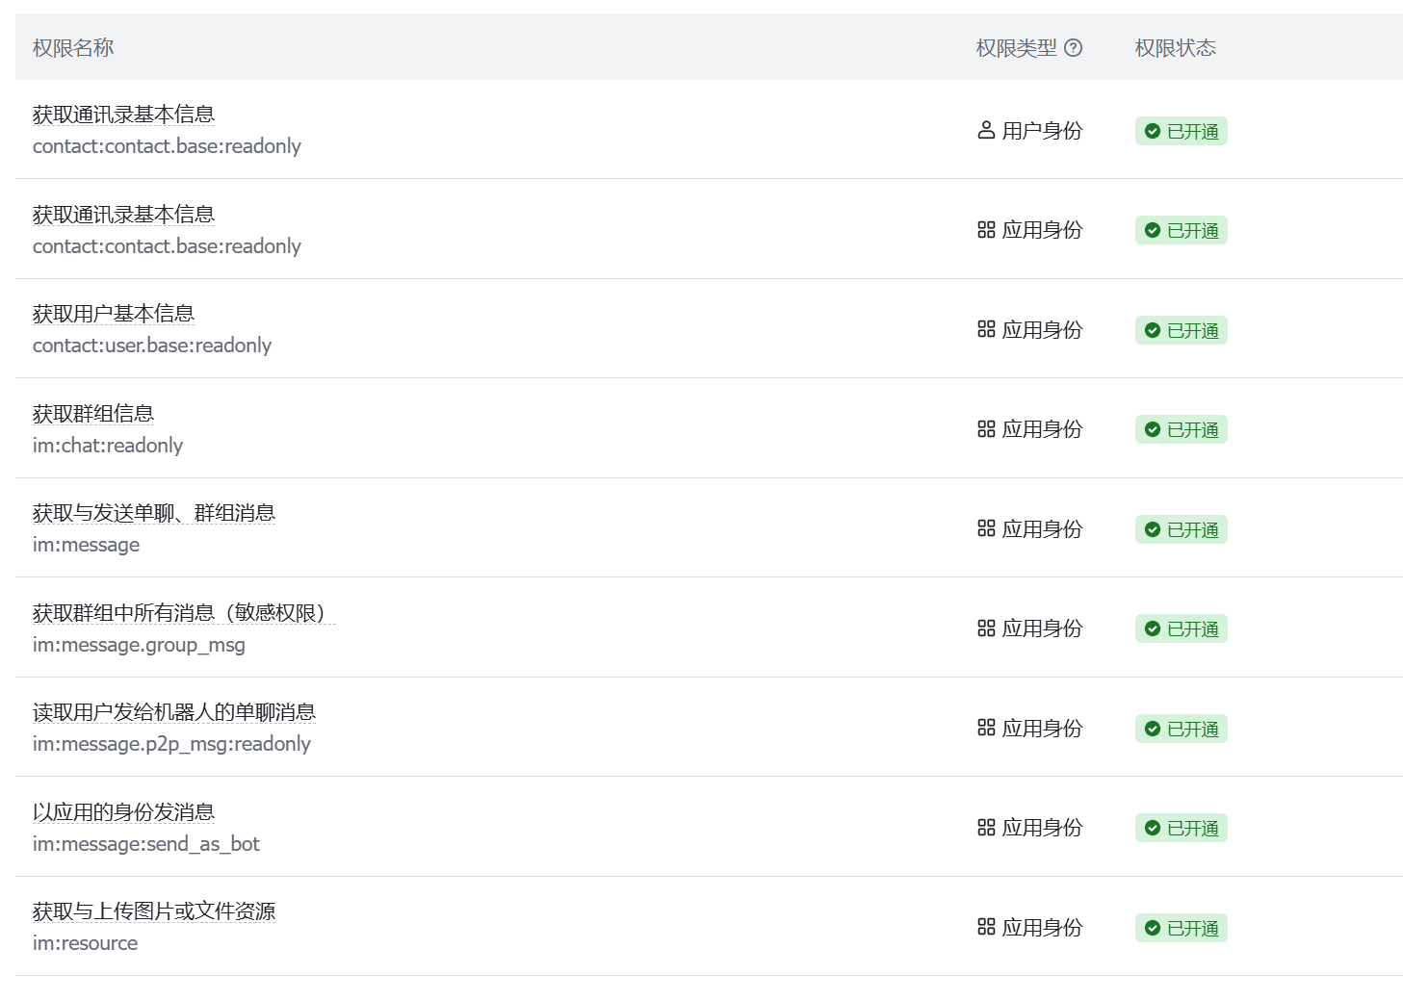Select the contact:user.base:readonly scope text
The width and height of the screenshot is (1403, 1000).
[152, 346]
